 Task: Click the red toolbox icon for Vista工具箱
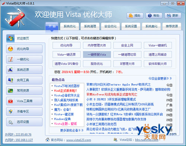[10, 101]
